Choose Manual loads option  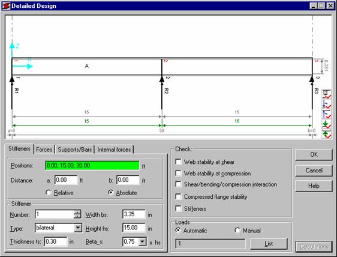tap(237, 231)
